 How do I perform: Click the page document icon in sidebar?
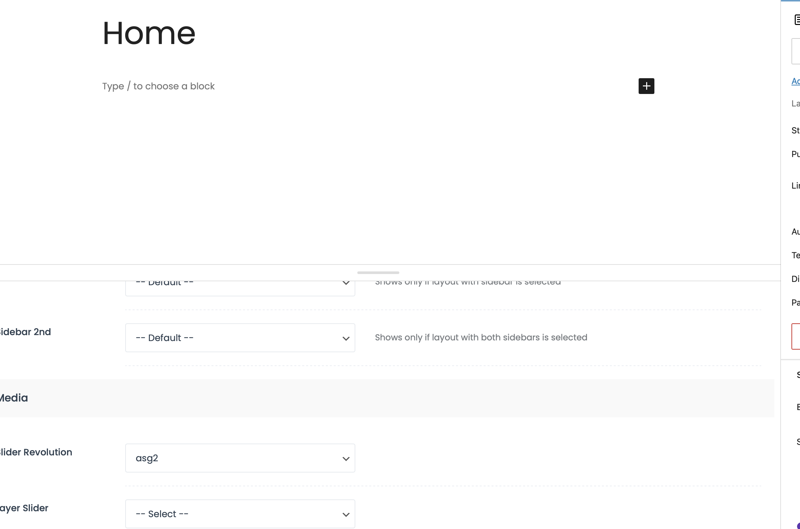(797, 20)
